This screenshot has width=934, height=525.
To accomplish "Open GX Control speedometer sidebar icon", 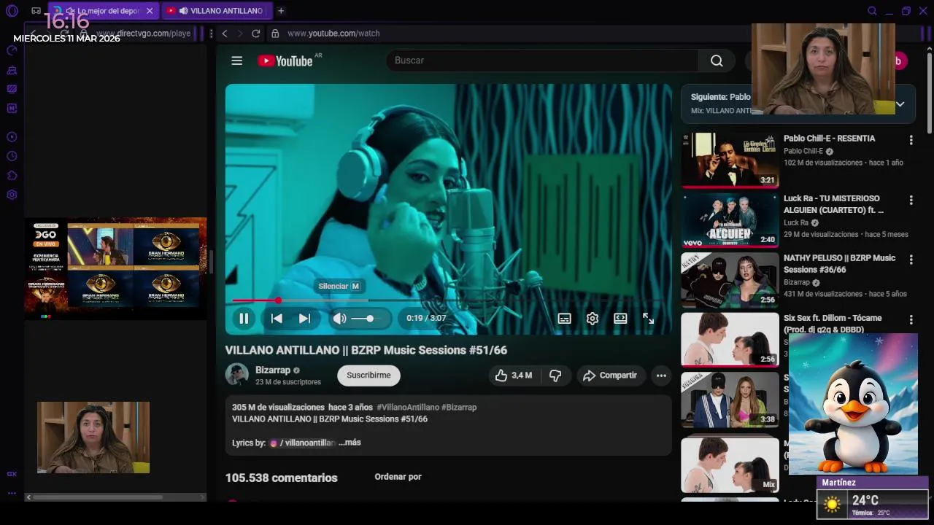I will pos(12,50).
